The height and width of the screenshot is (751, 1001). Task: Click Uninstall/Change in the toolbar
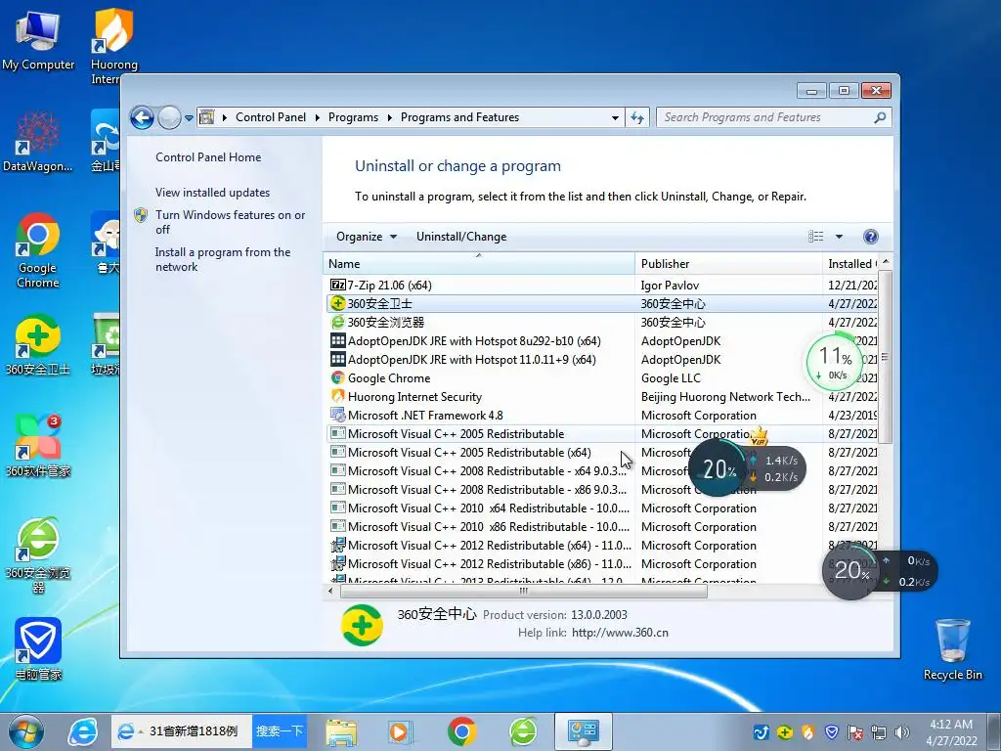[x=461, y=237]
